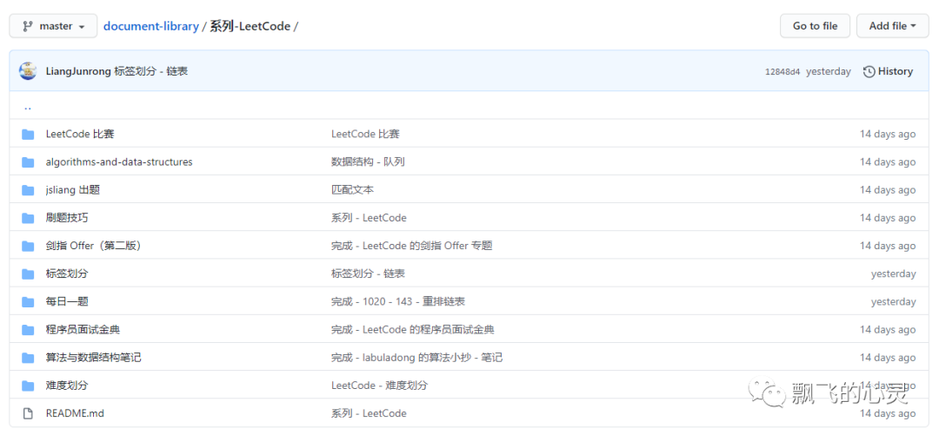Open commit message in 刷题技巧 row
Screen dimensions: 939x435
369,218
